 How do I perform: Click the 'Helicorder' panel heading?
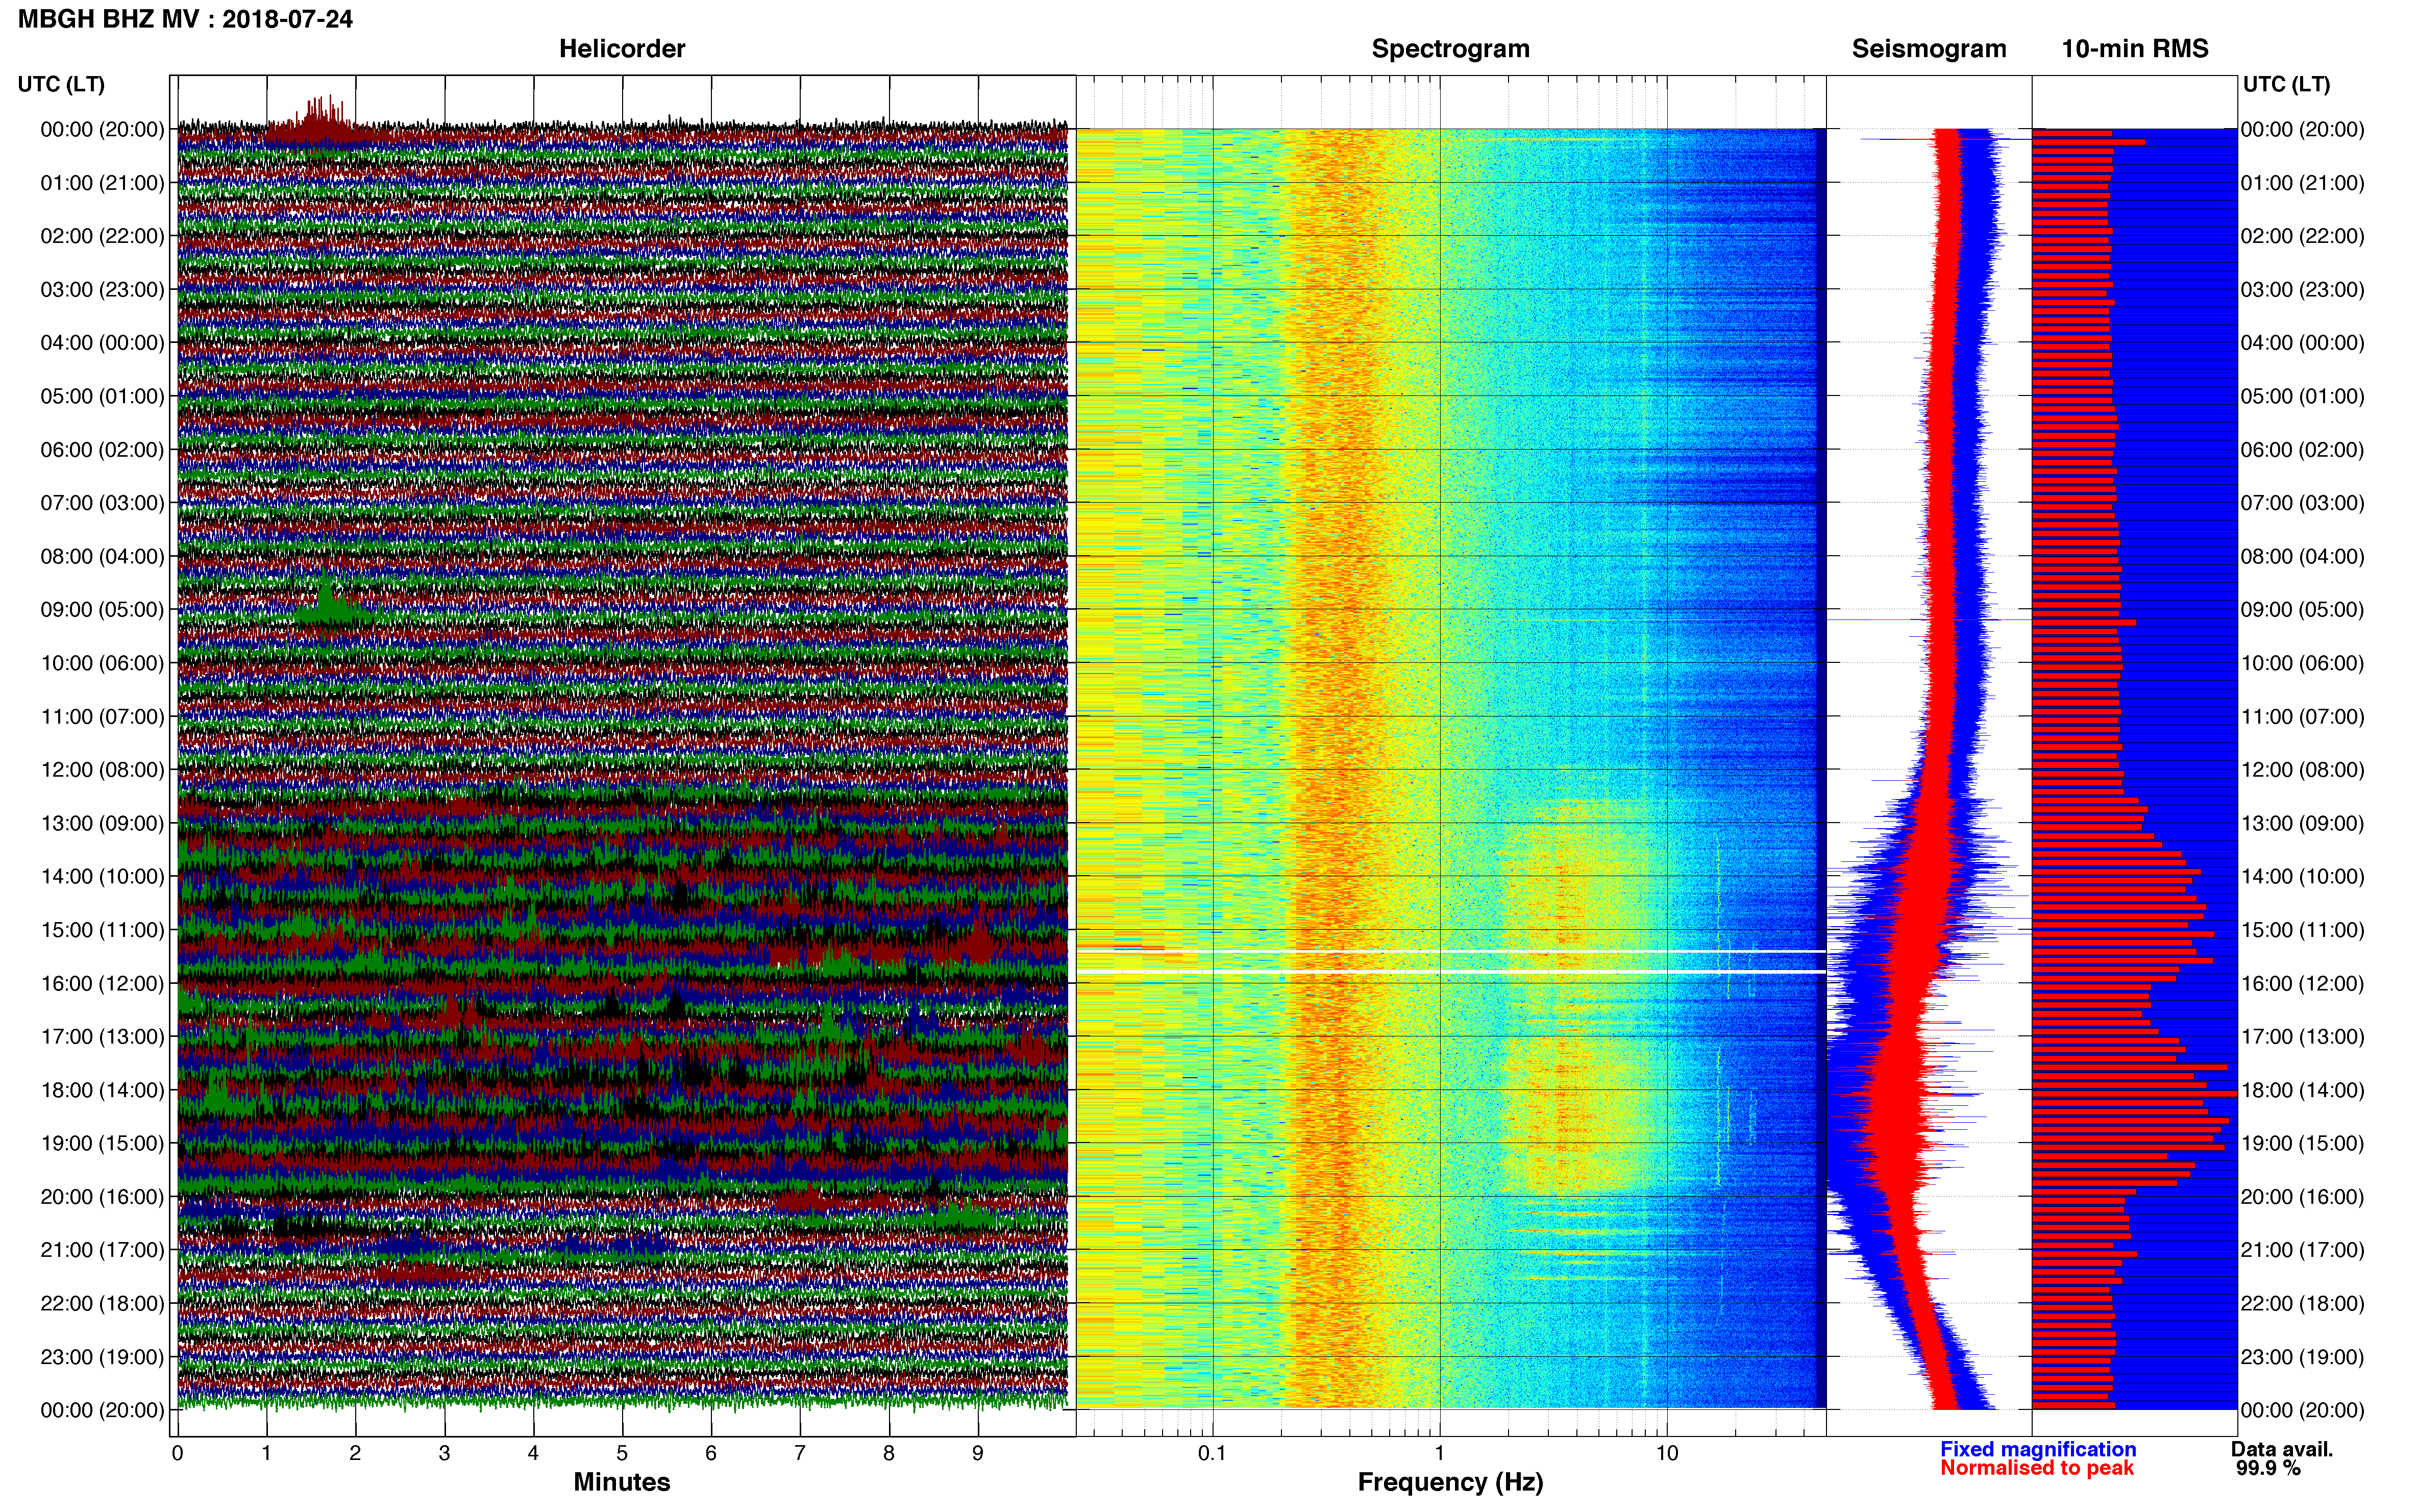[x=622, y=49]
